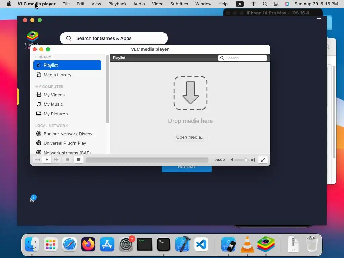Open the Window menu
This screenshot has width=344, height=258.
[x=203, y=4]
